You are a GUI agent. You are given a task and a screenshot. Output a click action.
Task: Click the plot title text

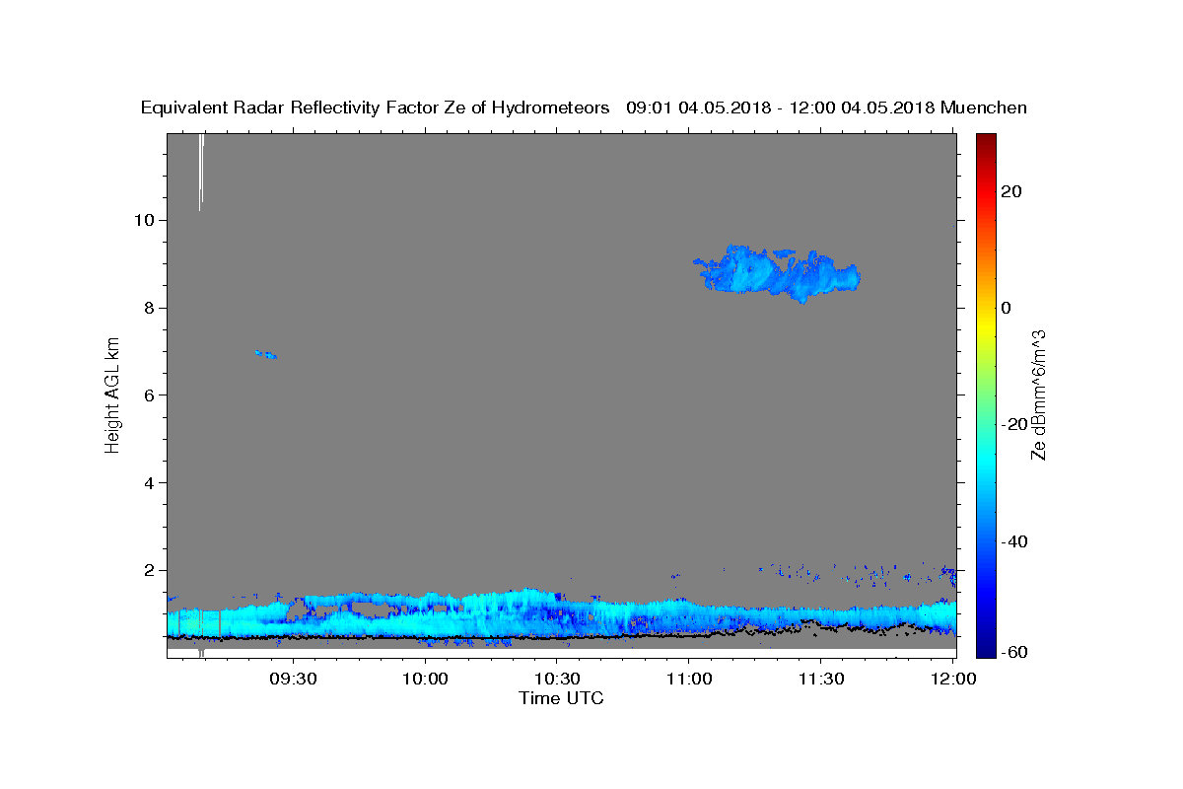pyautogui.click(x=585, y=108)
